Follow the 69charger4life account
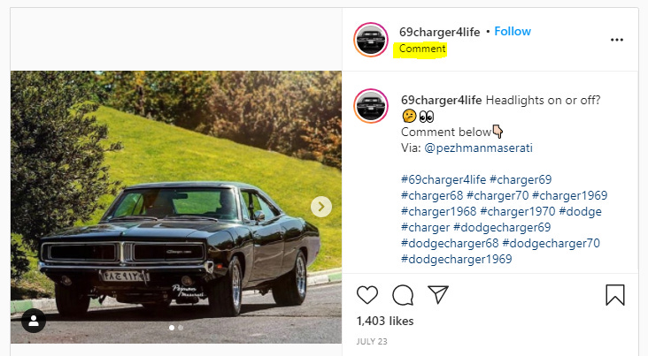648x356 pixels. coord(513,31)
